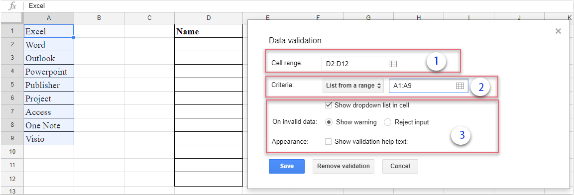Open the List from a range dropdown
Screen dimensions: 574x195
tap(353, 86)
